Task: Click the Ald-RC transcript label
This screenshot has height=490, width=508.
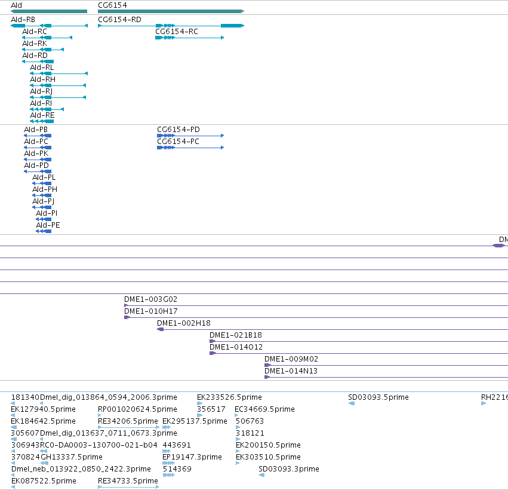Action: tap(35, 32)
